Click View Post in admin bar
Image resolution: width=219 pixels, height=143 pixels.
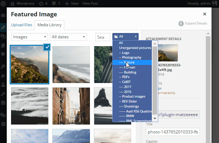tap(90, 4)
